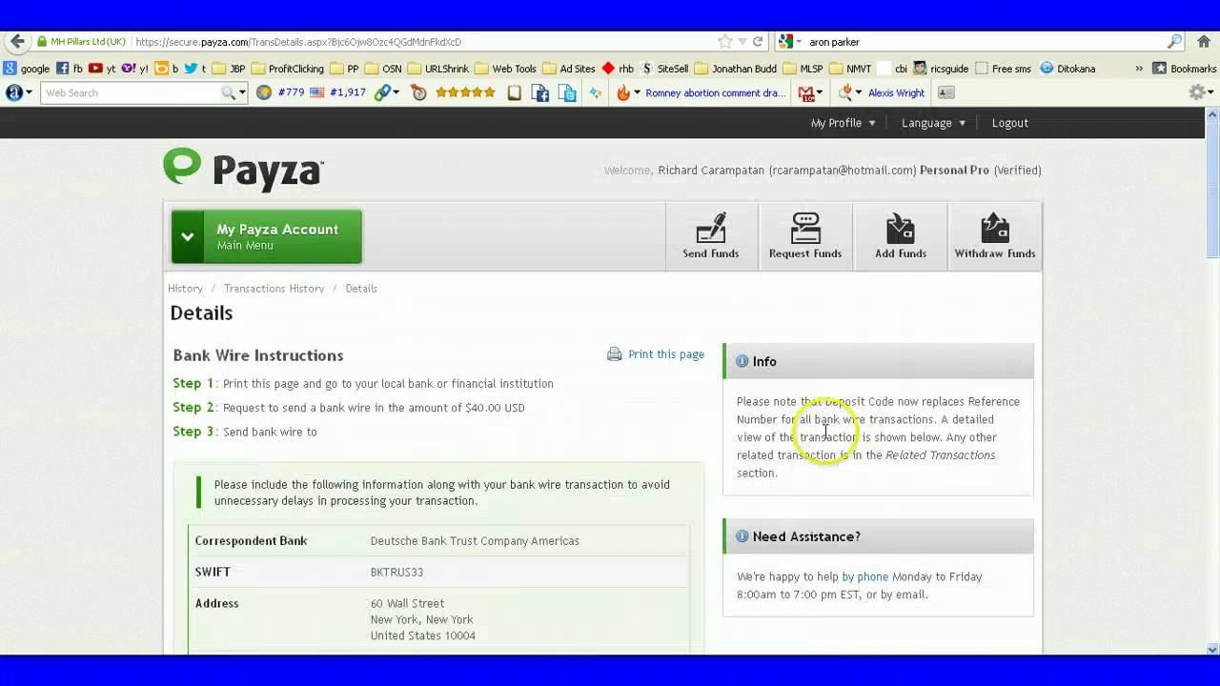Open the Jonathan Budd bookmark folder

736,69
